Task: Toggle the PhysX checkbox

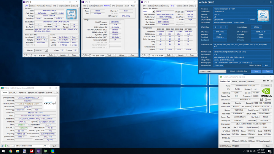Action: (250, 141)
